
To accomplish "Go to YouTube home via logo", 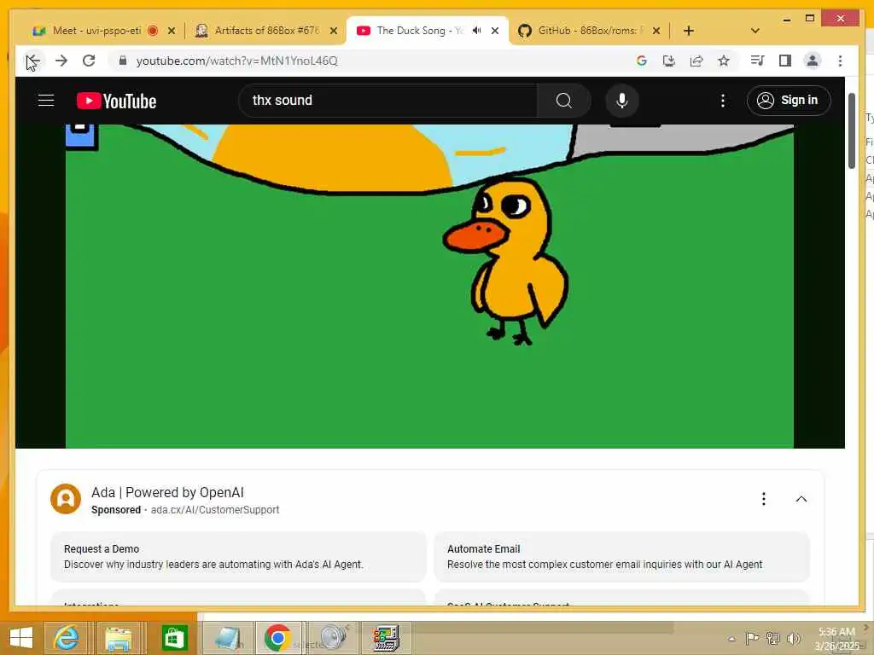I will pos(116,101).
